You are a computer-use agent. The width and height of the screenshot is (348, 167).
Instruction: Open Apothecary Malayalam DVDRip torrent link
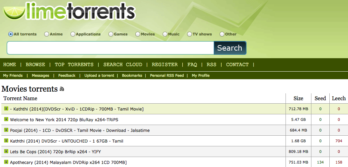click(68, 162)
